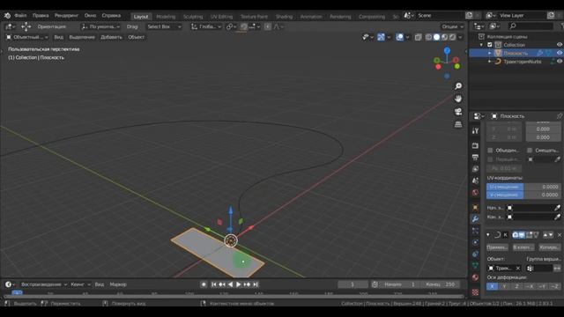Open the Object properties tab icon
This screenshot has height=317, width=564.
click(x=475, y=208)
